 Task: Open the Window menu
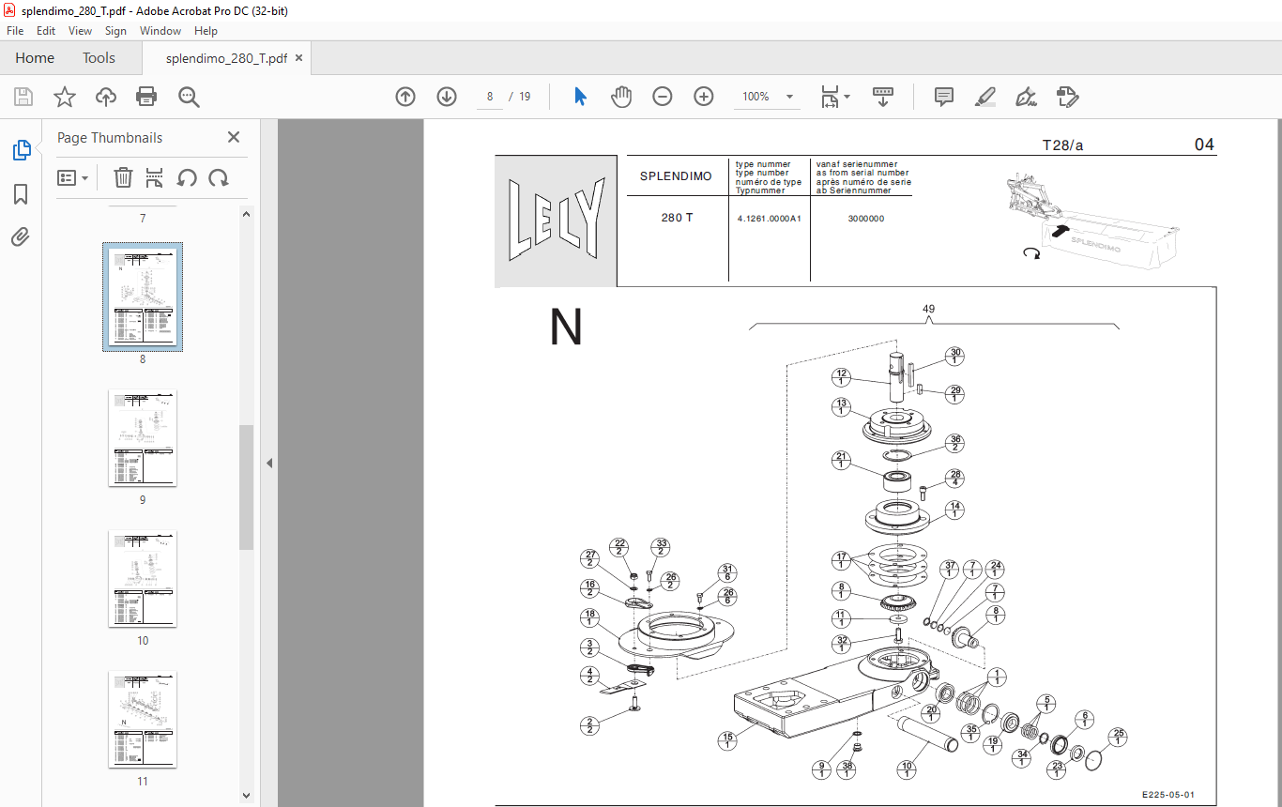click(x=160, y=31)
